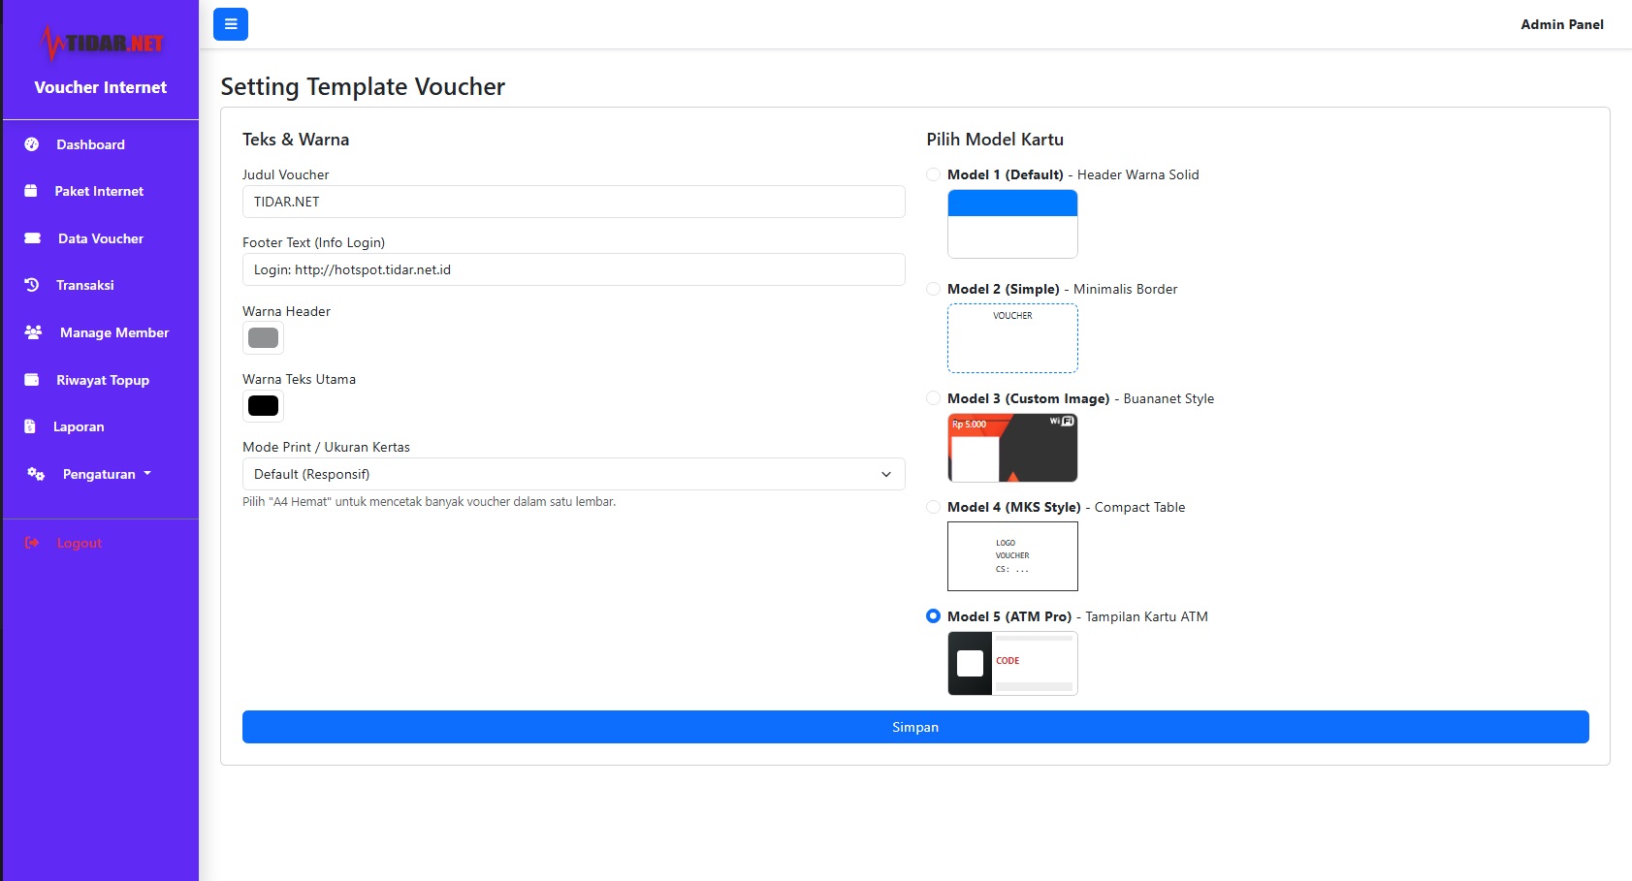1632x881 pixels.
Task: Click the Admin Panel text
Action: pyautogui.click(x=1562, y=24)
